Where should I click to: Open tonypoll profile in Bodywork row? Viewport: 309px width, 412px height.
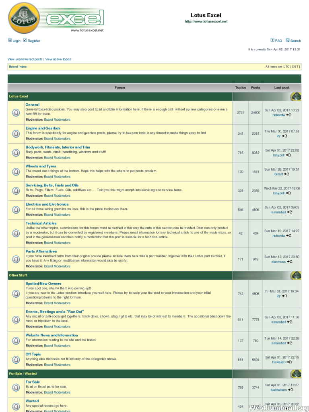pyautogui.click(x=278, y=155)
